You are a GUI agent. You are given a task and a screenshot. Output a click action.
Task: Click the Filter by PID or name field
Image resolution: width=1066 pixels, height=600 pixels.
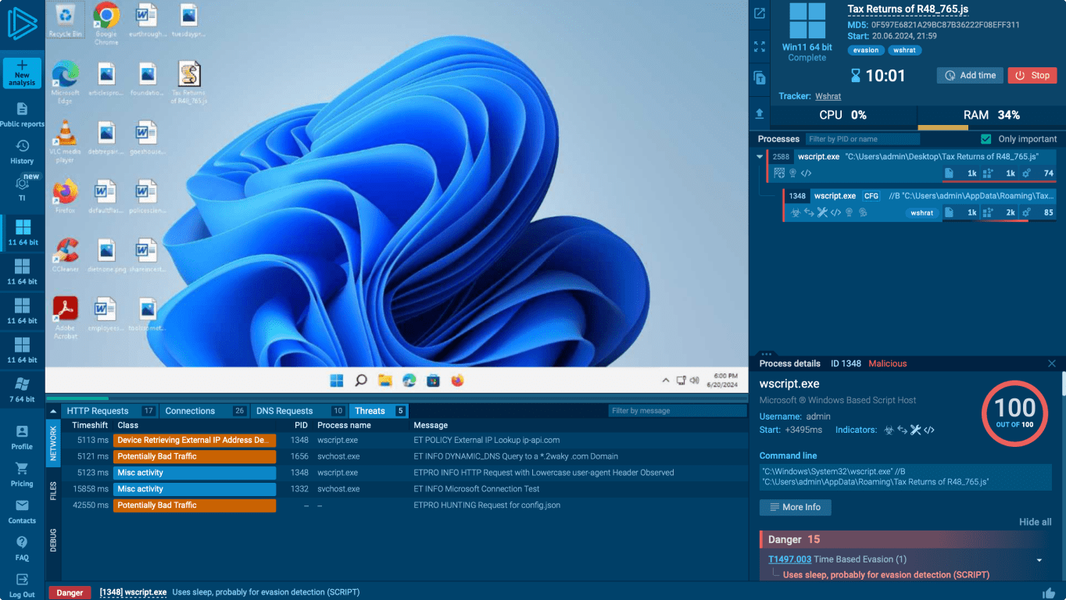pyautogui.click(x=862, y=139)
